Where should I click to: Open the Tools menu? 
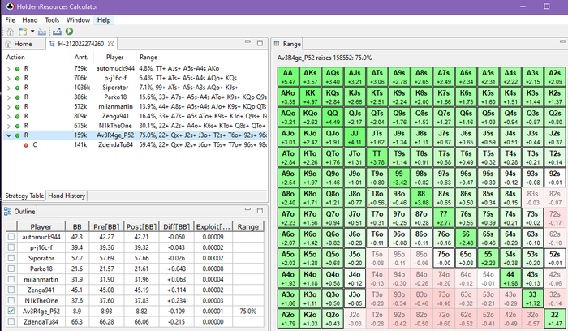[52, 20]
